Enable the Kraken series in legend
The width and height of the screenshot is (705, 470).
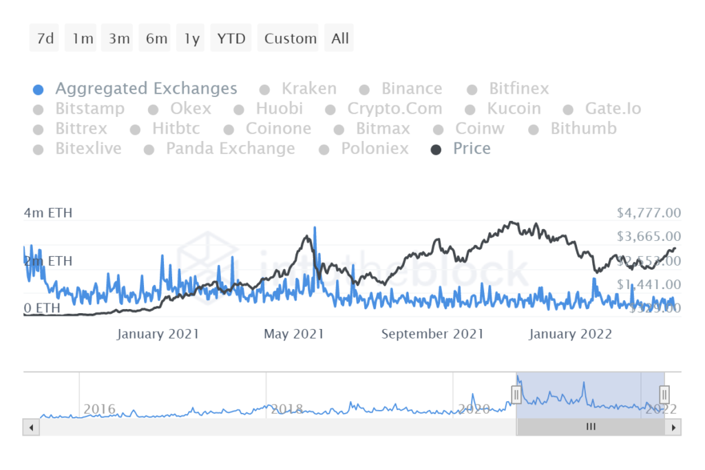298,89
